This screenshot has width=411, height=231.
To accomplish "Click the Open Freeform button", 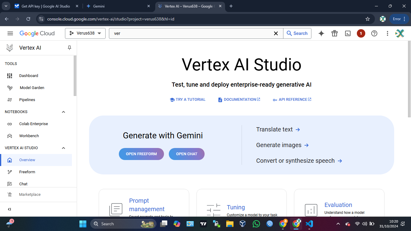I will tap(141, 154).
